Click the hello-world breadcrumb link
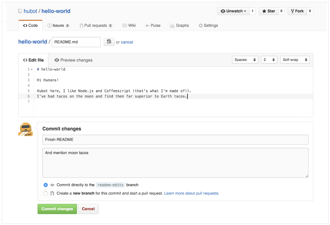The image size is (330, 225). [33, 42]
